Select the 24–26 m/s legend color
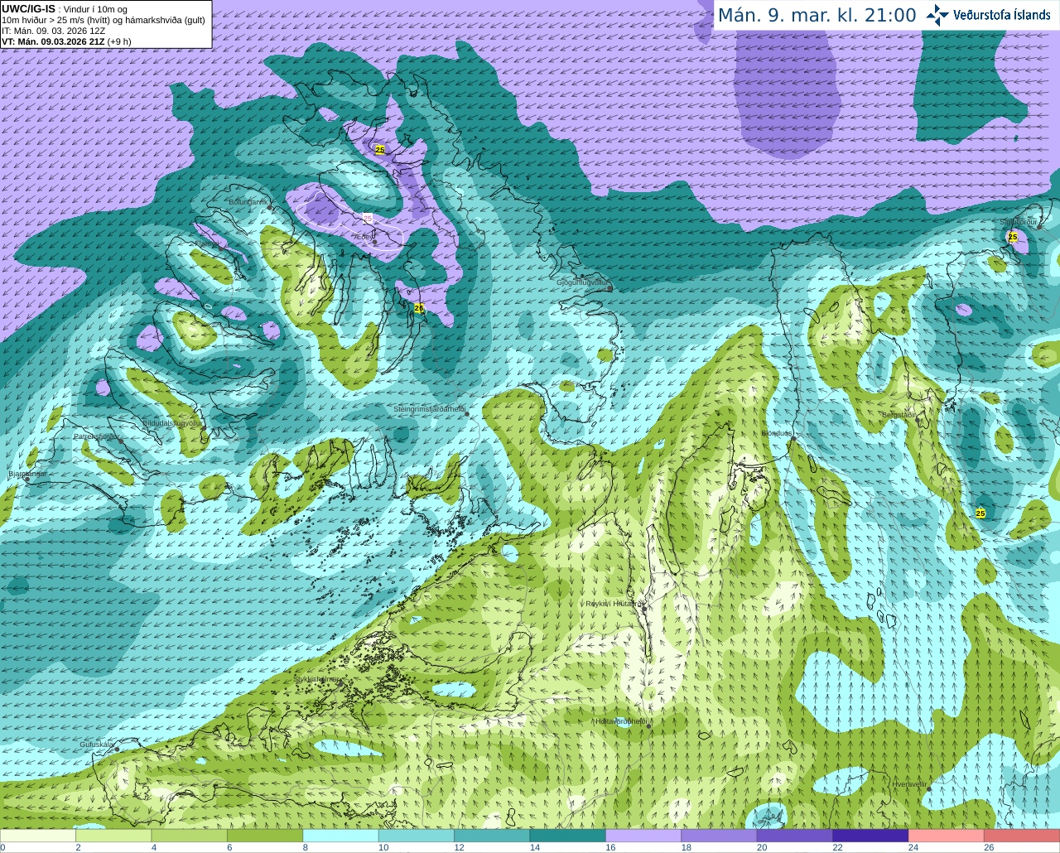Viewport: 1060px width, 853px height. point(947,836)
